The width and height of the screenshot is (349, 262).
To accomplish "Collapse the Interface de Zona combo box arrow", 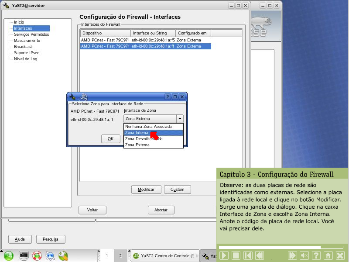I will [x=179, y=119].
